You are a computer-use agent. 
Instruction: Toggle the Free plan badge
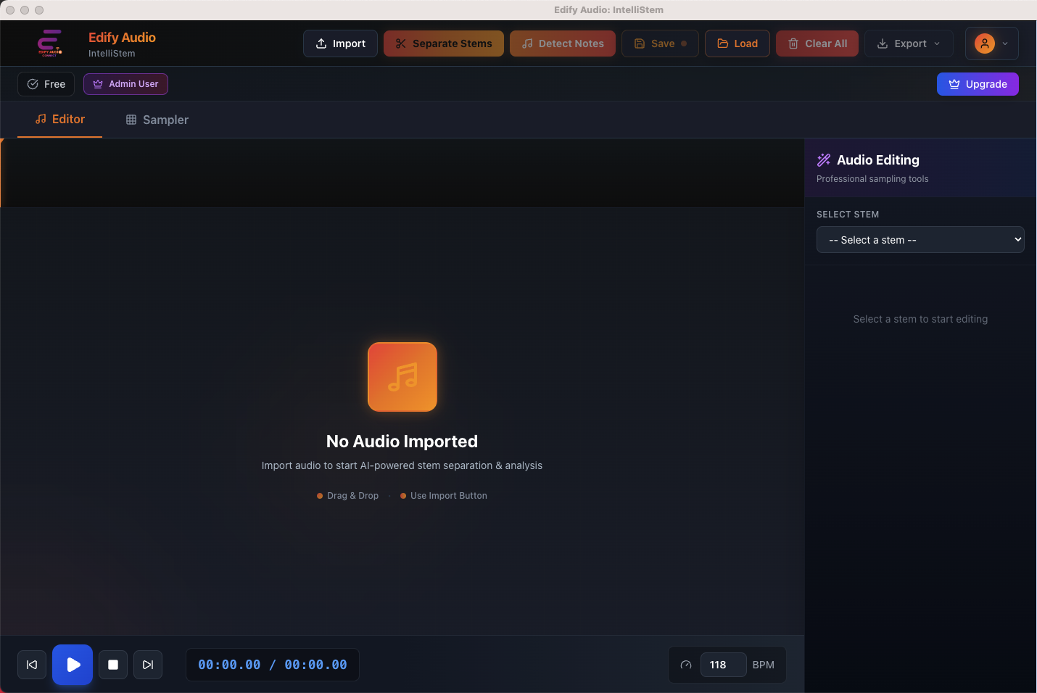point(46,84)
